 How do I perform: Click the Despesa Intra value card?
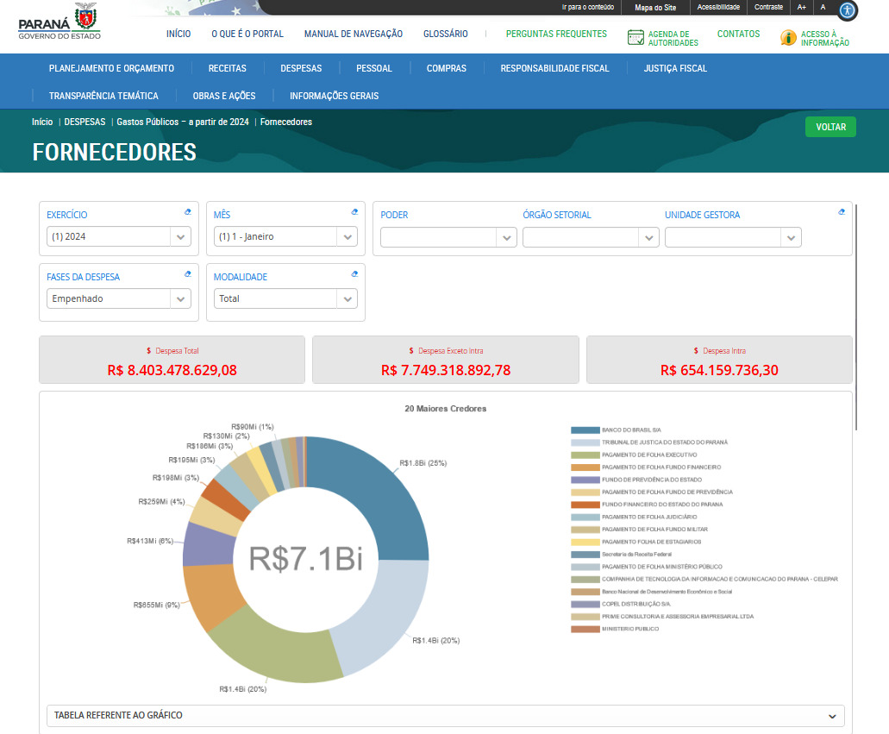click(x=719, y=360)
